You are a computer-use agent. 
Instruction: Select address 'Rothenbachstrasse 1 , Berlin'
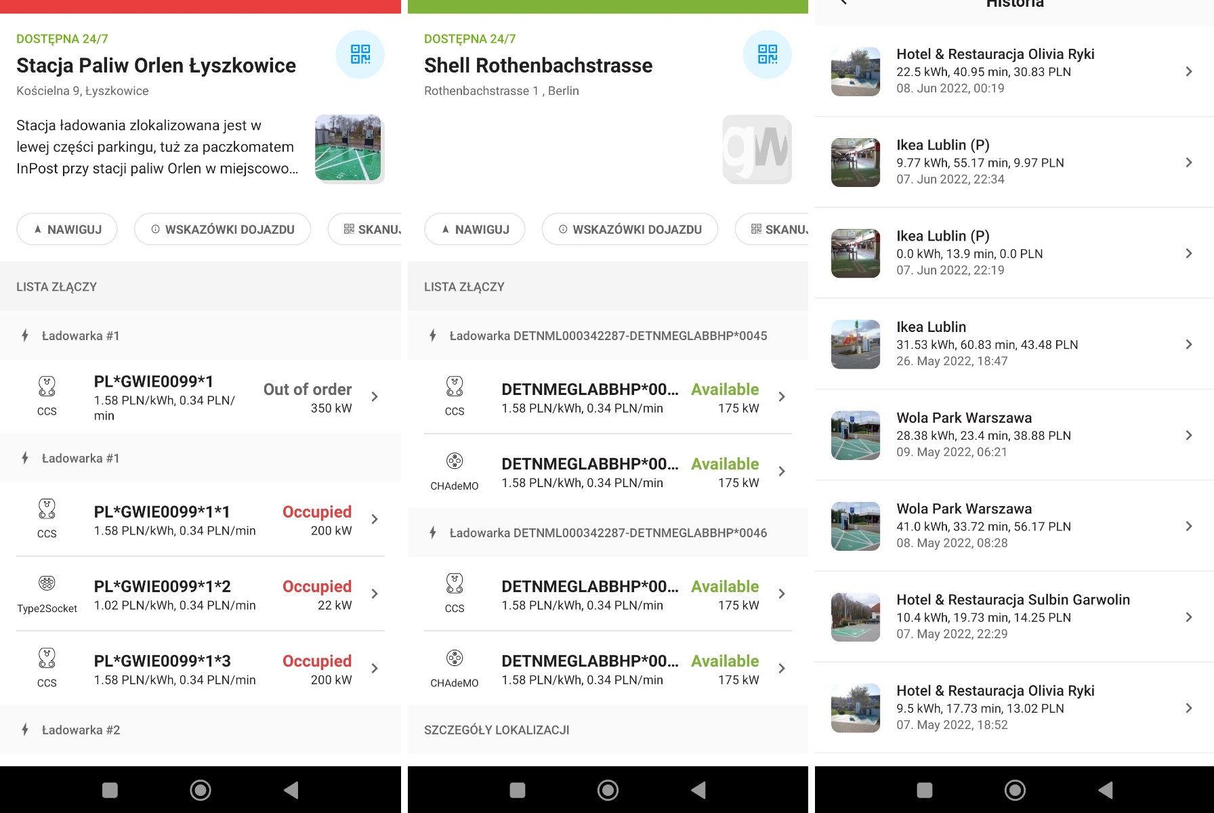[501, 91]
